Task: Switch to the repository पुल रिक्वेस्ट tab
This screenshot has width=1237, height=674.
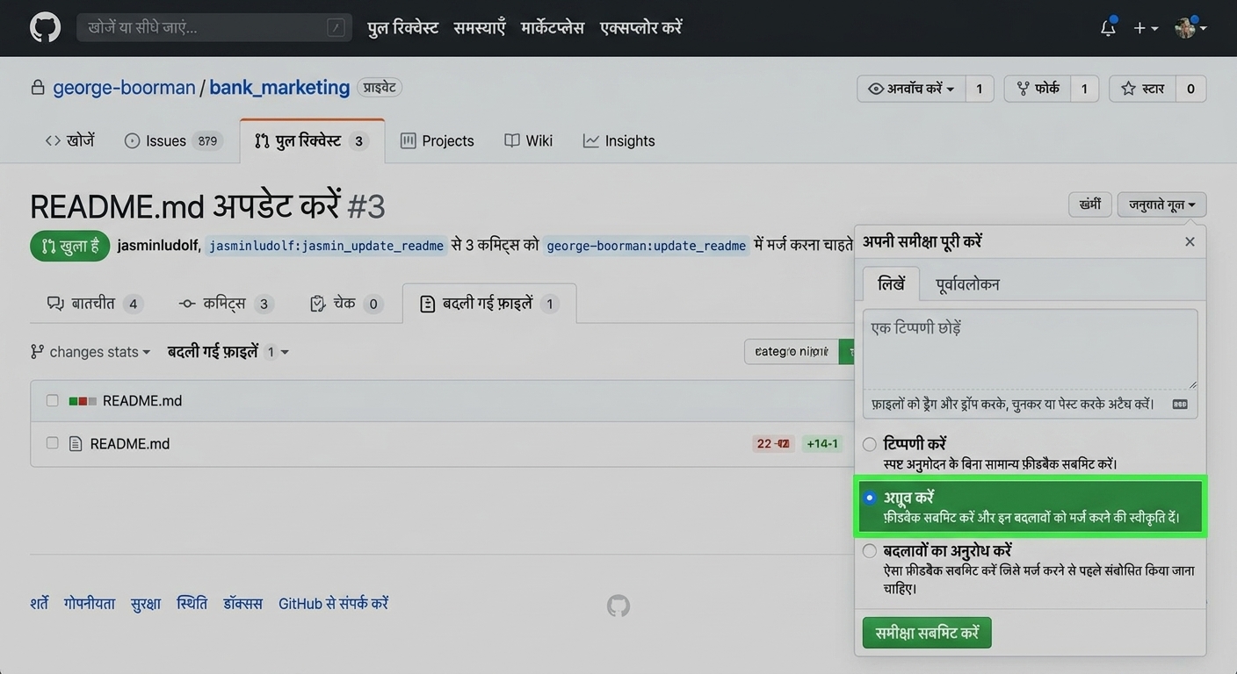Action: (312, 140)
